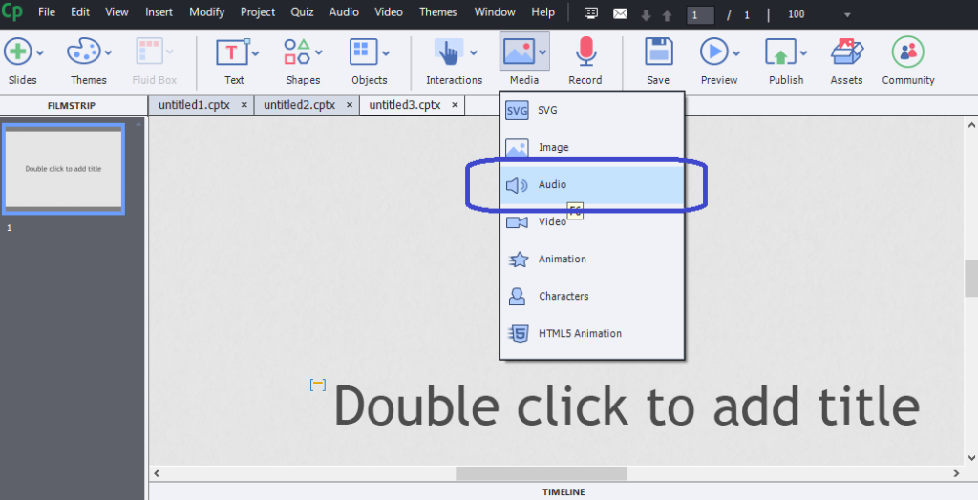Click the zoom value 100 field
The image size is (978, 500).
click(x=797, y=14)
